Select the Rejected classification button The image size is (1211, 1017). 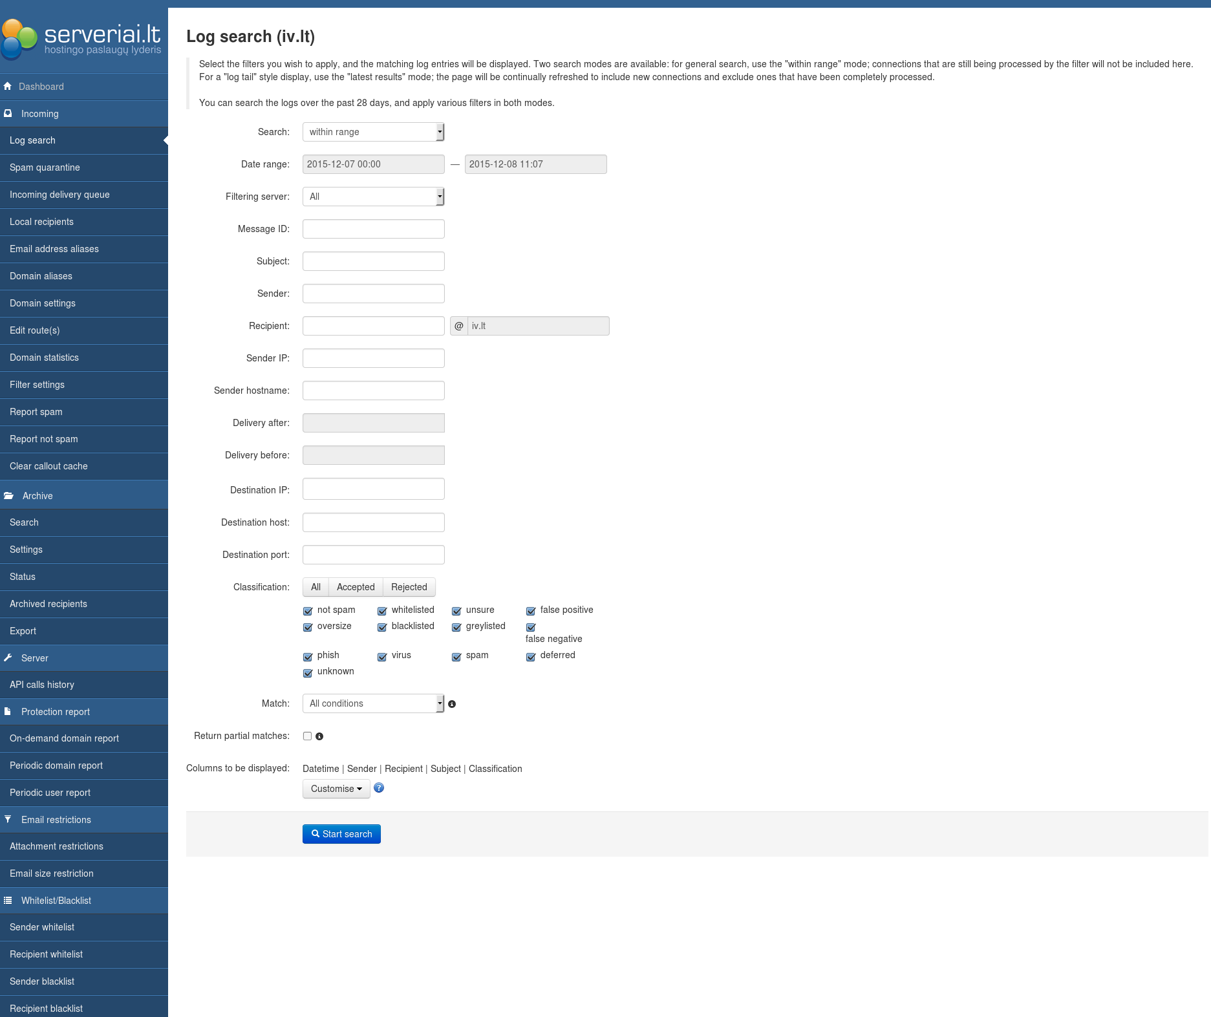tap(409, 587)
